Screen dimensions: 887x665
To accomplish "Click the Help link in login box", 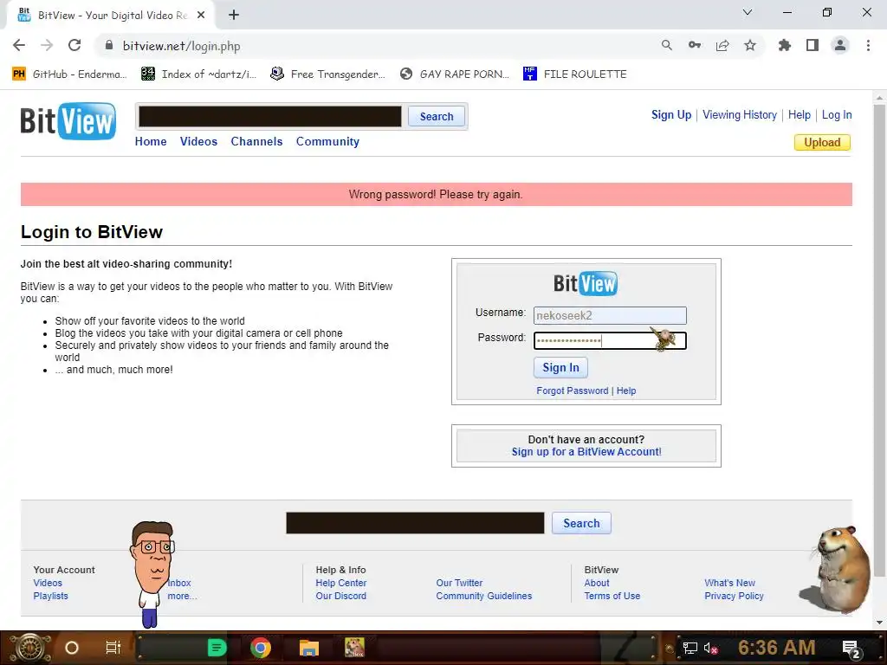I will [626, 391].
